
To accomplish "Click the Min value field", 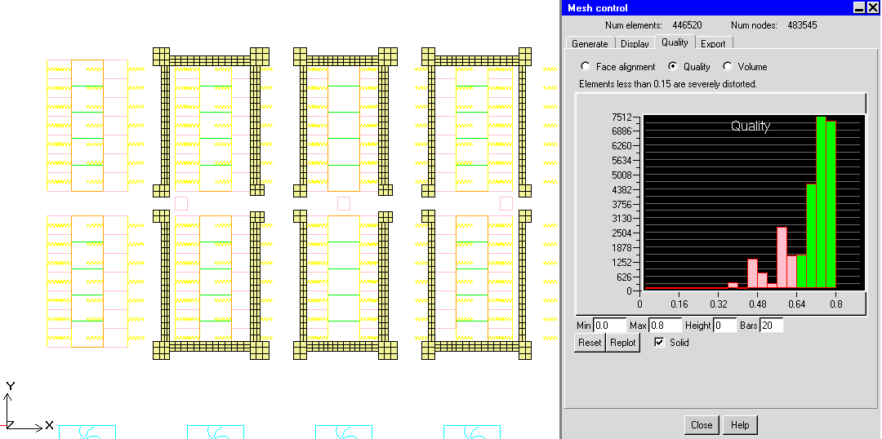I will [x=609, y=326].
